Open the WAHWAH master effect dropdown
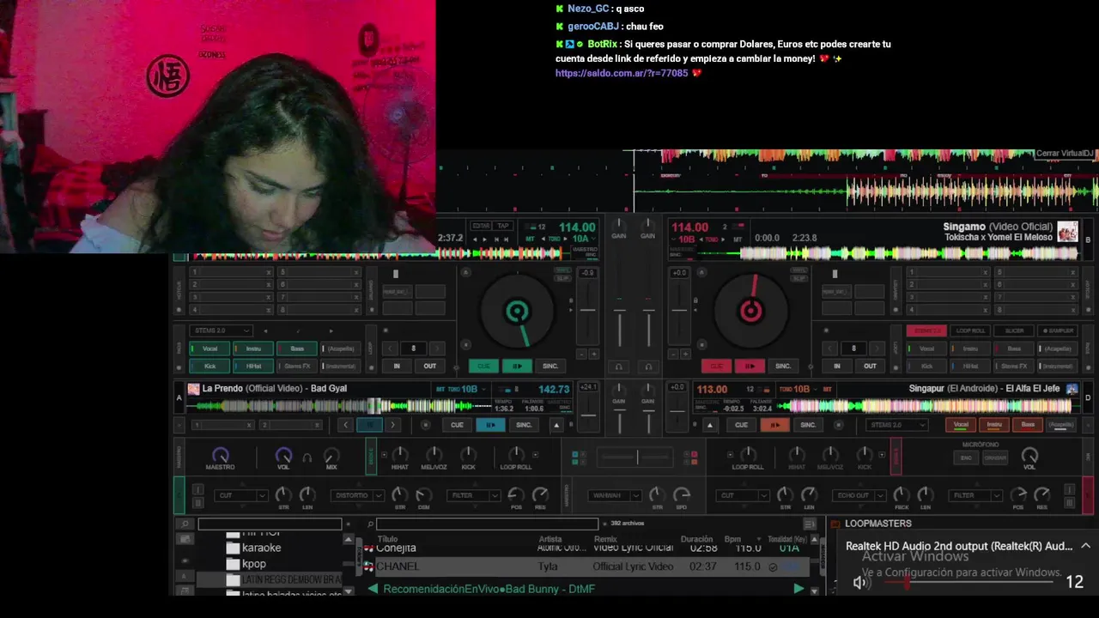This screenshot has width=1099, height=618. [x=616, y=495]
